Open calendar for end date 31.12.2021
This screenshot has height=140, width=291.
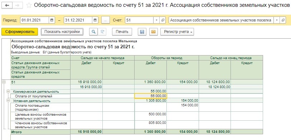(95, 20)
